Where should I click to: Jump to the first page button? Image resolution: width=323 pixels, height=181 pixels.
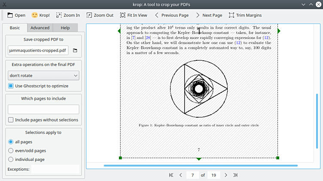point(171,175)
